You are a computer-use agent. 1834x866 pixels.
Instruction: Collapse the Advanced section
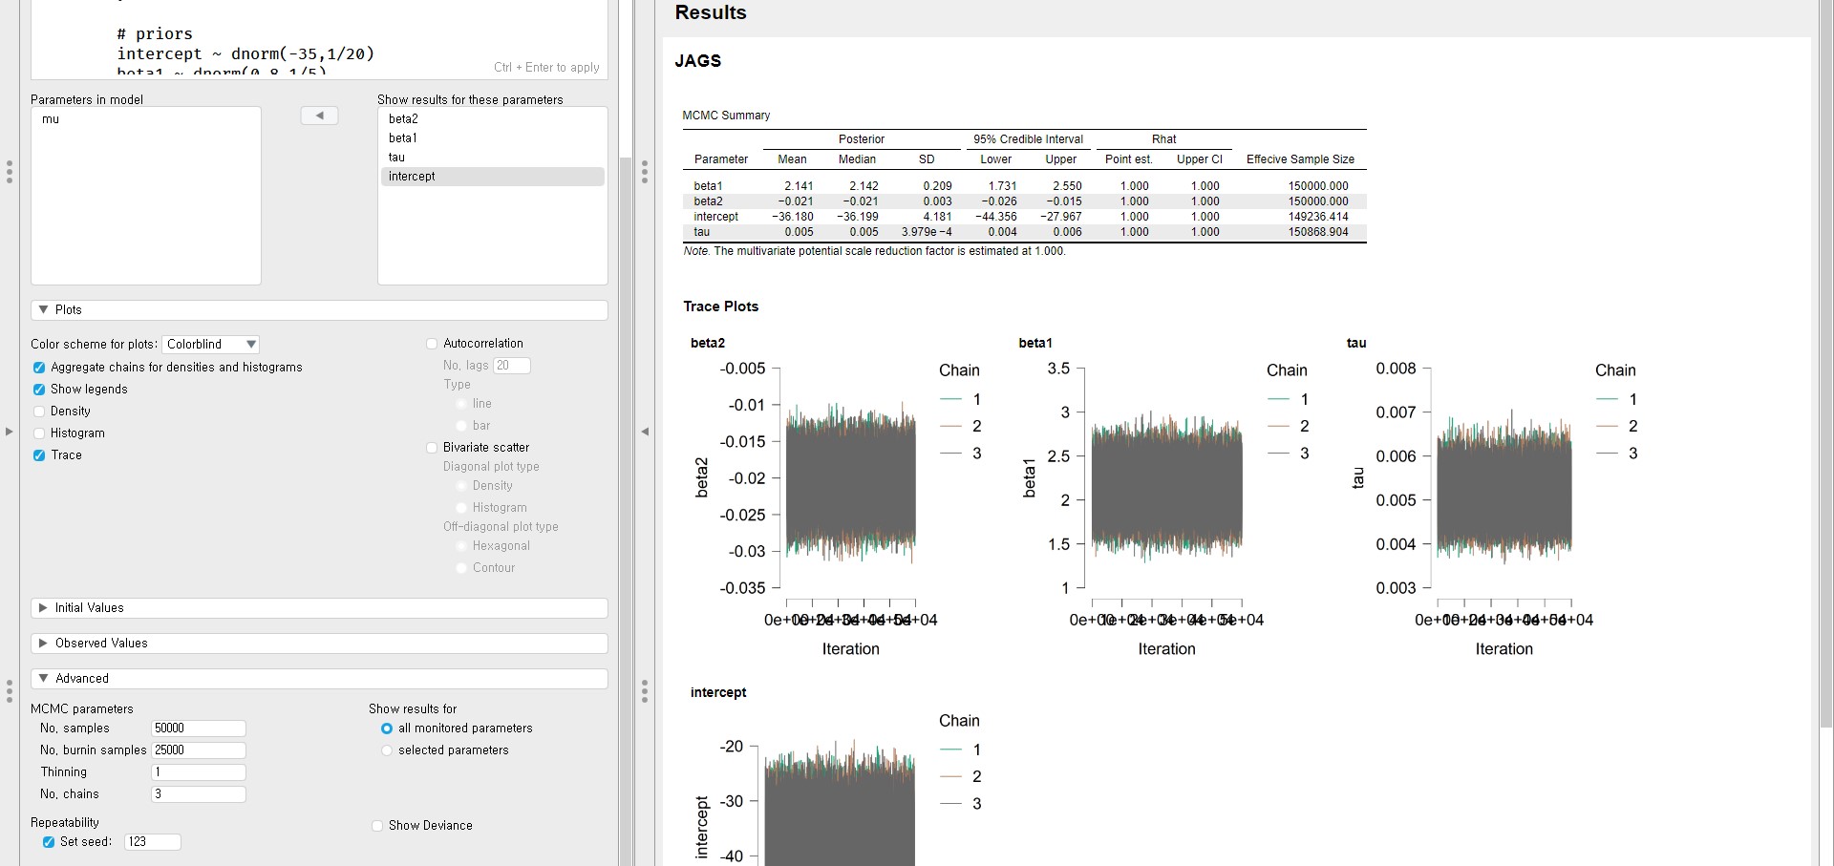pos(43,679)
